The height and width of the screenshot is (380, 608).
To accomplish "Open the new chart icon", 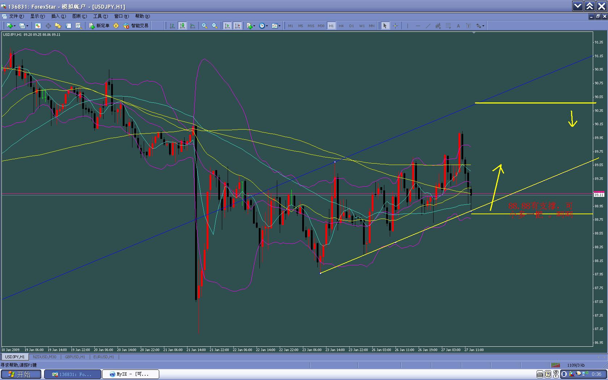I will pyautogui.click(x=9, y=26).
